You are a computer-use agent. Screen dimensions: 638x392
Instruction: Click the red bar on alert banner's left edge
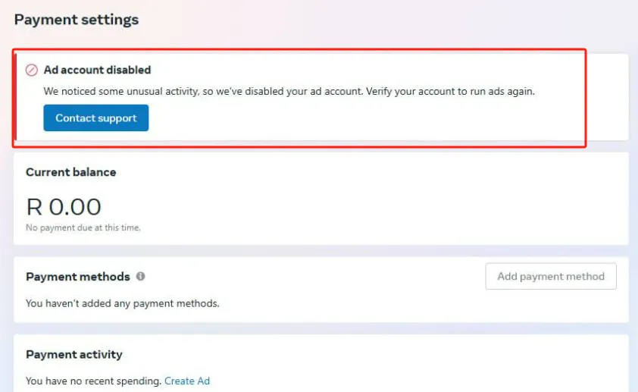pyautogui.click(x=15, y=97)
